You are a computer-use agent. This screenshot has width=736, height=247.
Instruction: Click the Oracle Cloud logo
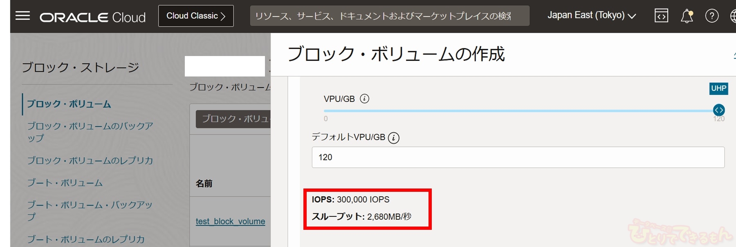pyautogui.click(x=92, y=17)
